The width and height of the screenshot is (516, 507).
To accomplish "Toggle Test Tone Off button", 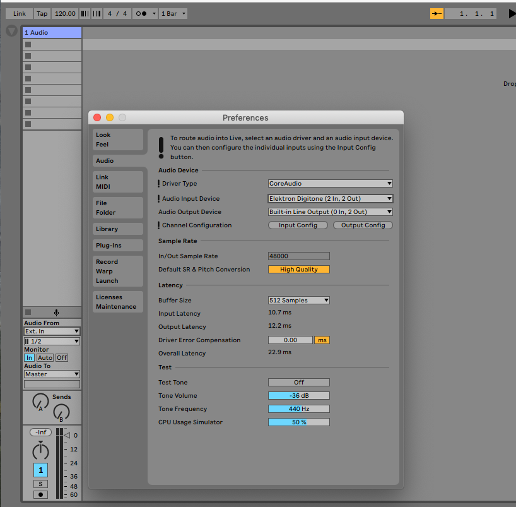I will click(x=298, y=382).
